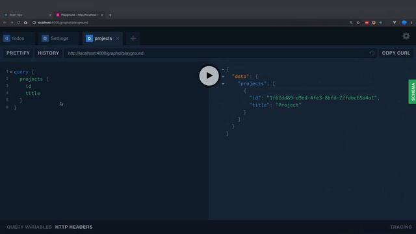Add a new Playground tab with plus icon
The height and width of the screenshot is (234, 416).
point(133,38)
